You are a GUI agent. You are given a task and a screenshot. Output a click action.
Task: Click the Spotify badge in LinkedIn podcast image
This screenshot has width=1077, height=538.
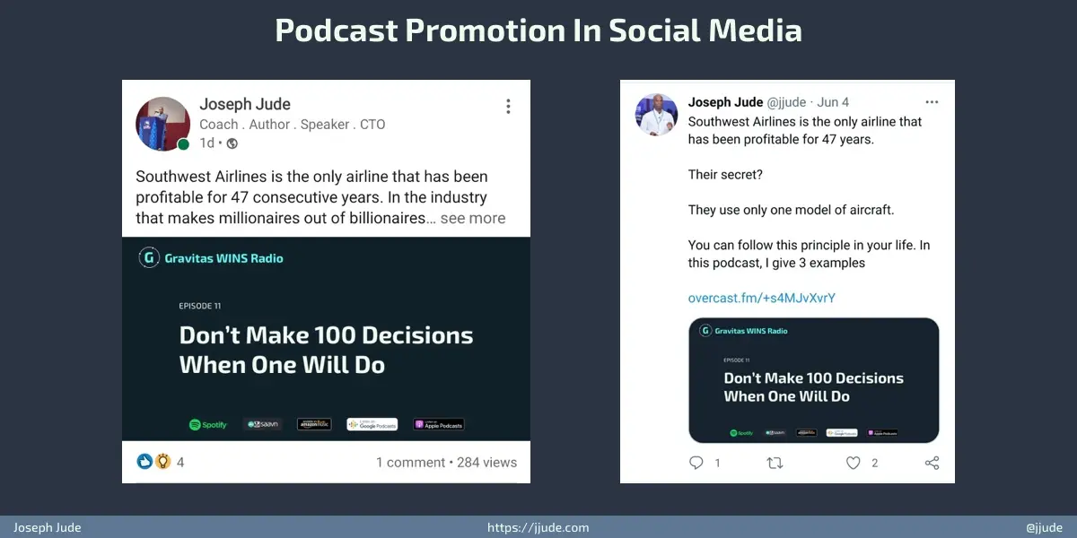[208, 424]
